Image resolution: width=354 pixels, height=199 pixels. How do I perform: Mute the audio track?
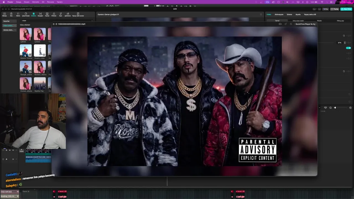click(x=13, y=159)
